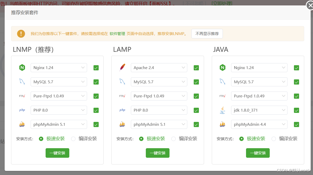Screen dimensions: 313x175
Task: Open the Pure-Ftpd 1.0.49 dropdown in LAMP
Action: pos(159,96)
